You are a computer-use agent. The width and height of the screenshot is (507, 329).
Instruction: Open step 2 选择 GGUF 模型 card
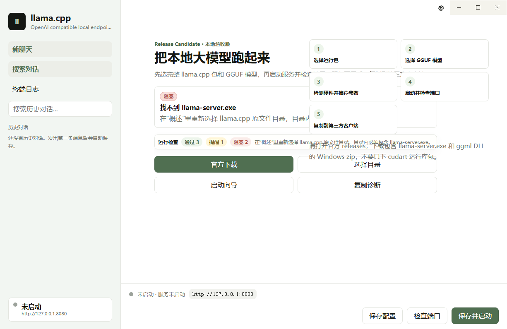tap(445, 54)
